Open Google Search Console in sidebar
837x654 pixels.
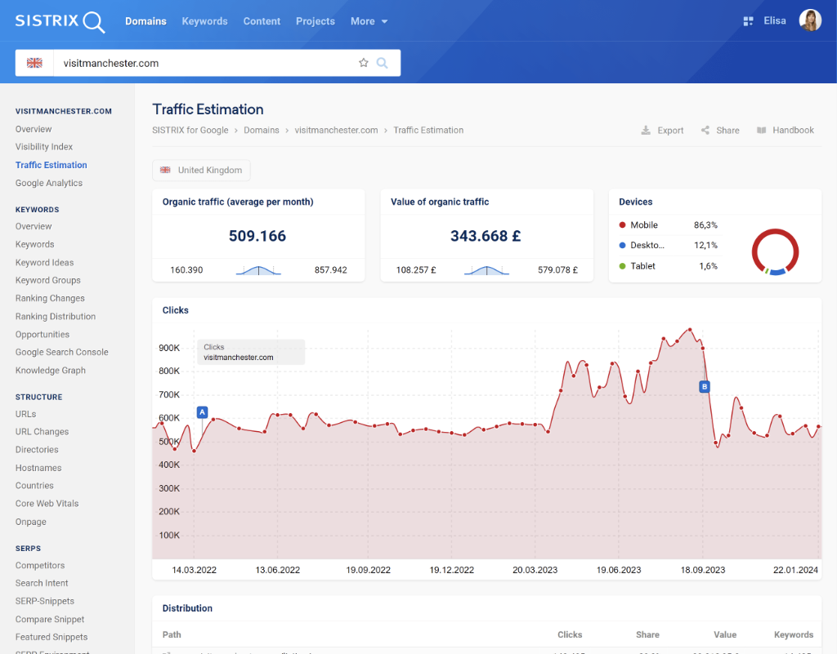(x=61, y=352)
